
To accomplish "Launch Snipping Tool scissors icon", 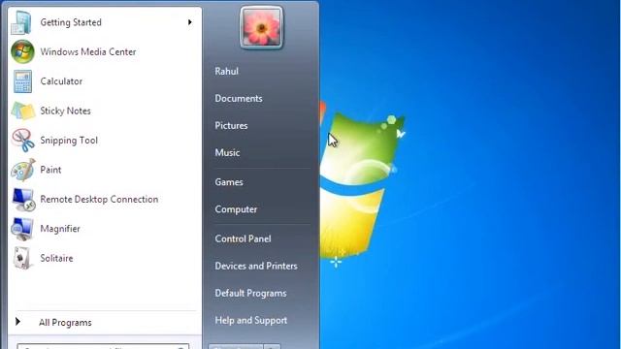I will (x=23, y=141).
